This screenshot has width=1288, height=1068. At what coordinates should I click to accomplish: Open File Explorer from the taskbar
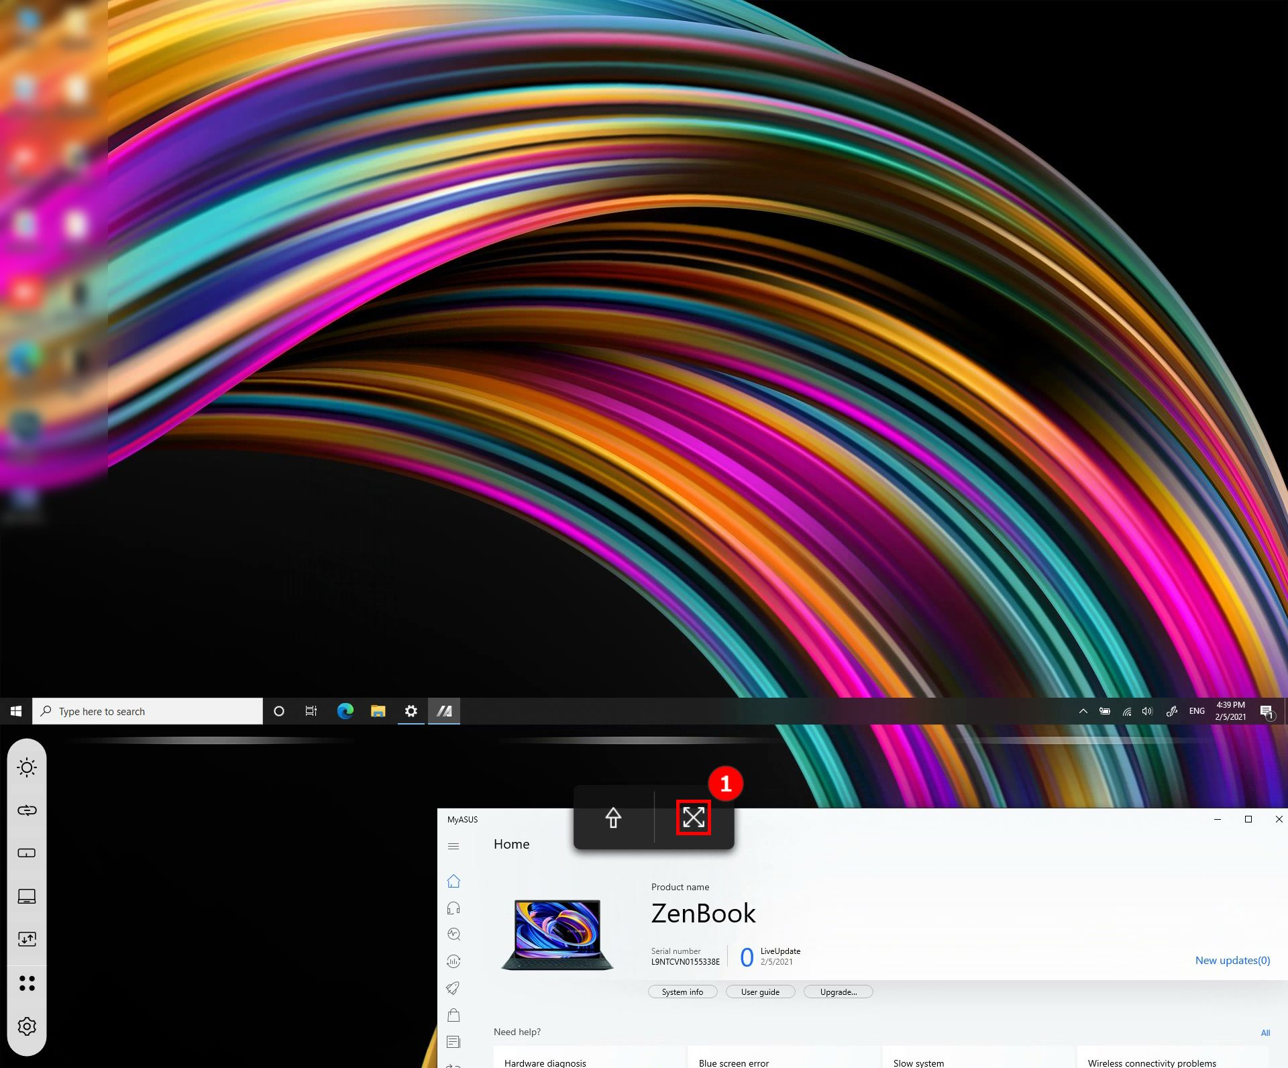pos(378,711)
